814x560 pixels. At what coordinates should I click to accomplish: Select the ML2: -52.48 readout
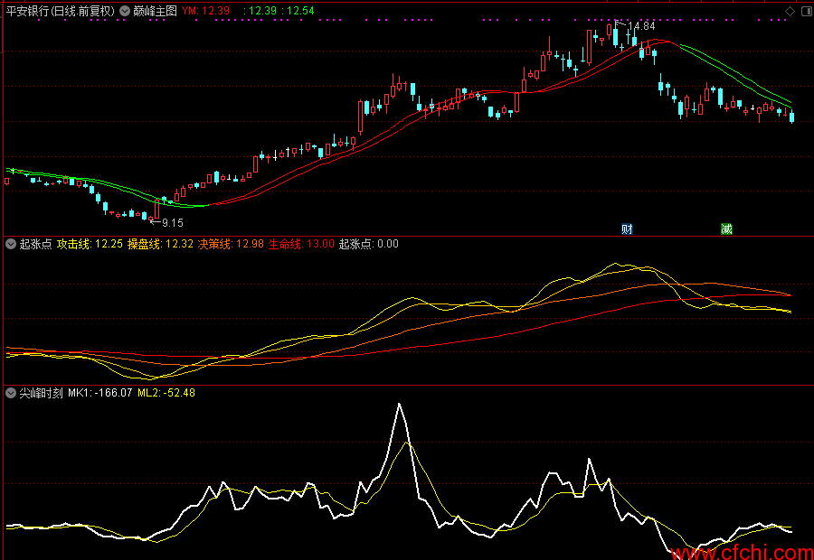click(x=166, y=393)
